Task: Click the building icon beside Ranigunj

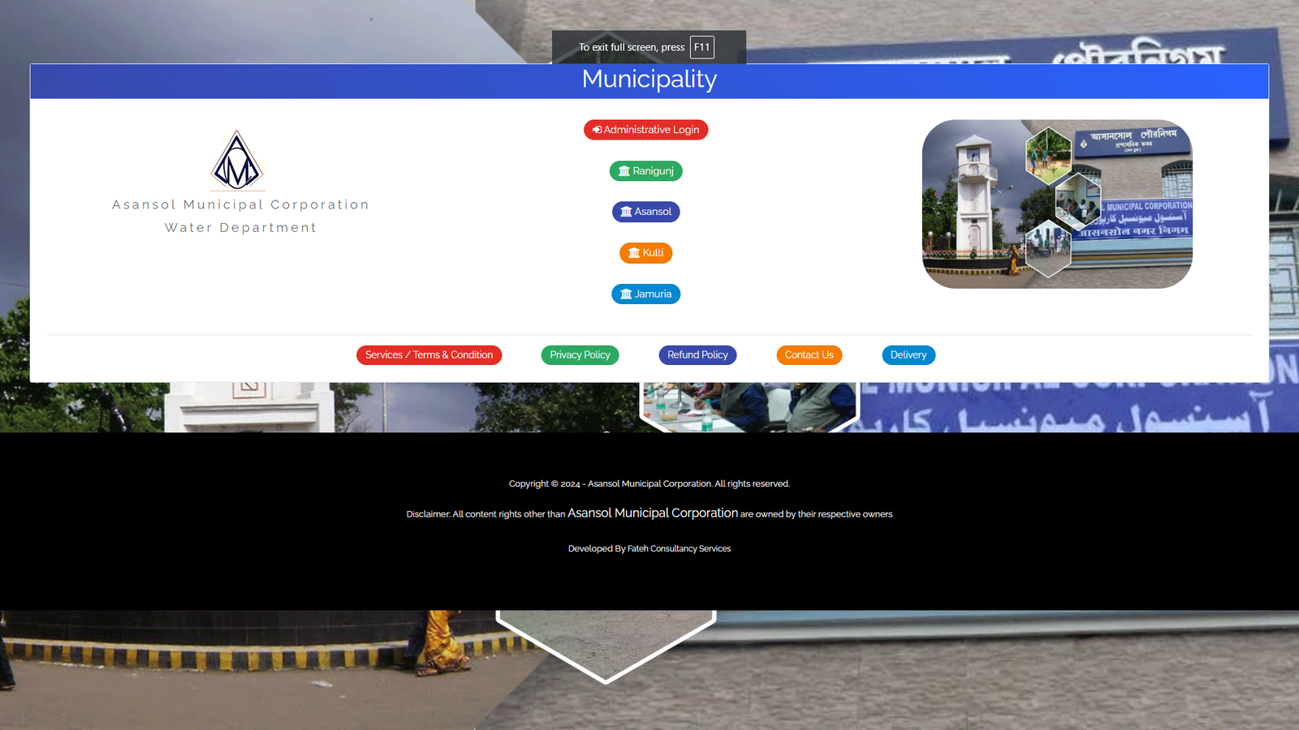Action: (624, 171)
